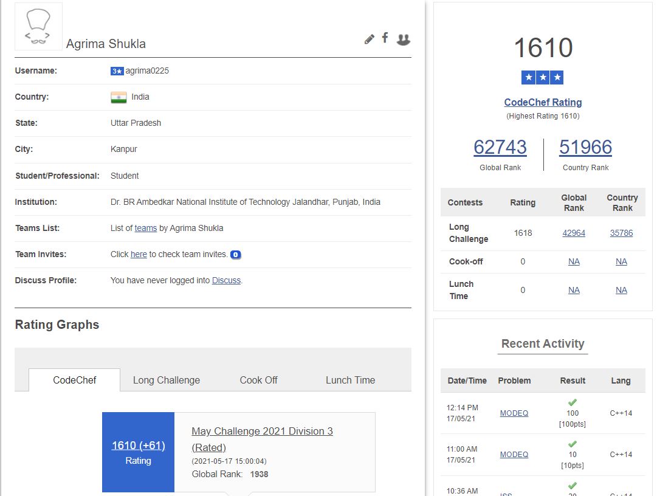The width and height of the screenshot is (657, 496).
Task: Click green checkmark for 11:00 AM submission
Action: 573,444
